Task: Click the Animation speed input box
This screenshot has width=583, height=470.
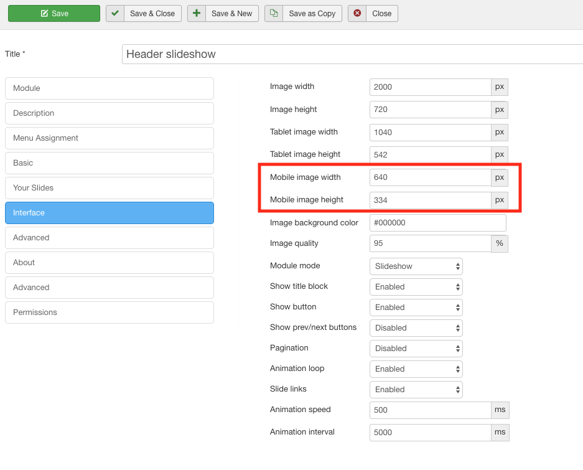Action: coord(430,410)
